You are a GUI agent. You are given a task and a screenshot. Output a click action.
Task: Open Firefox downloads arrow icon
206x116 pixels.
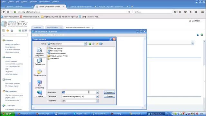tap(191, 12)
